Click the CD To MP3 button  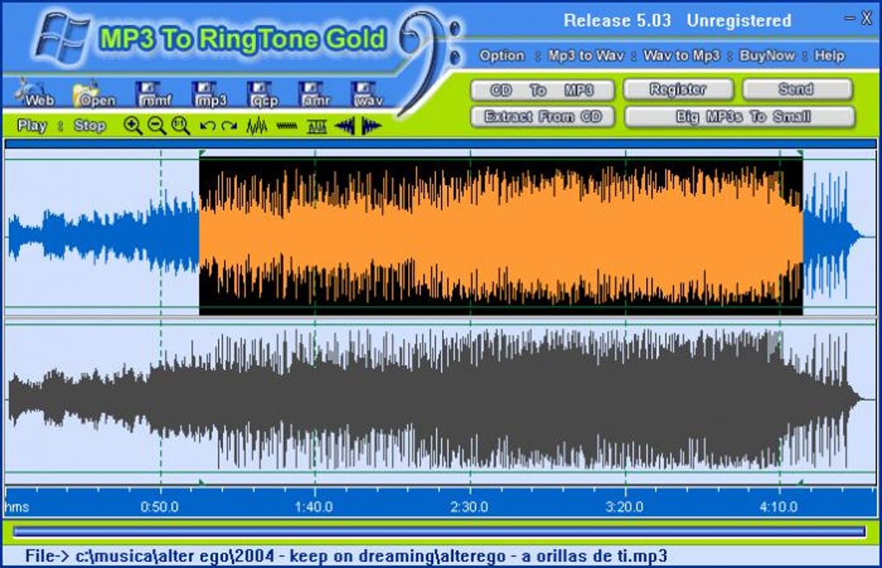click(542, 90)
